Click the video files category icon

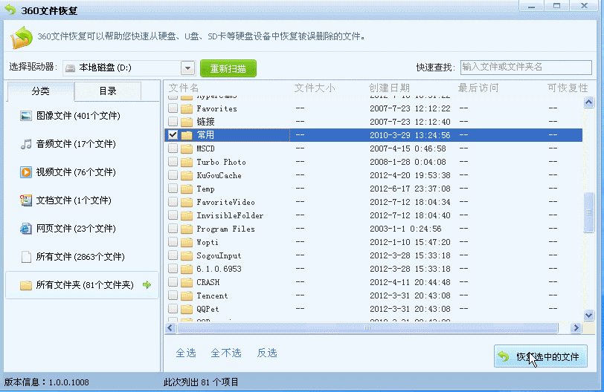(x=26, y=172)
